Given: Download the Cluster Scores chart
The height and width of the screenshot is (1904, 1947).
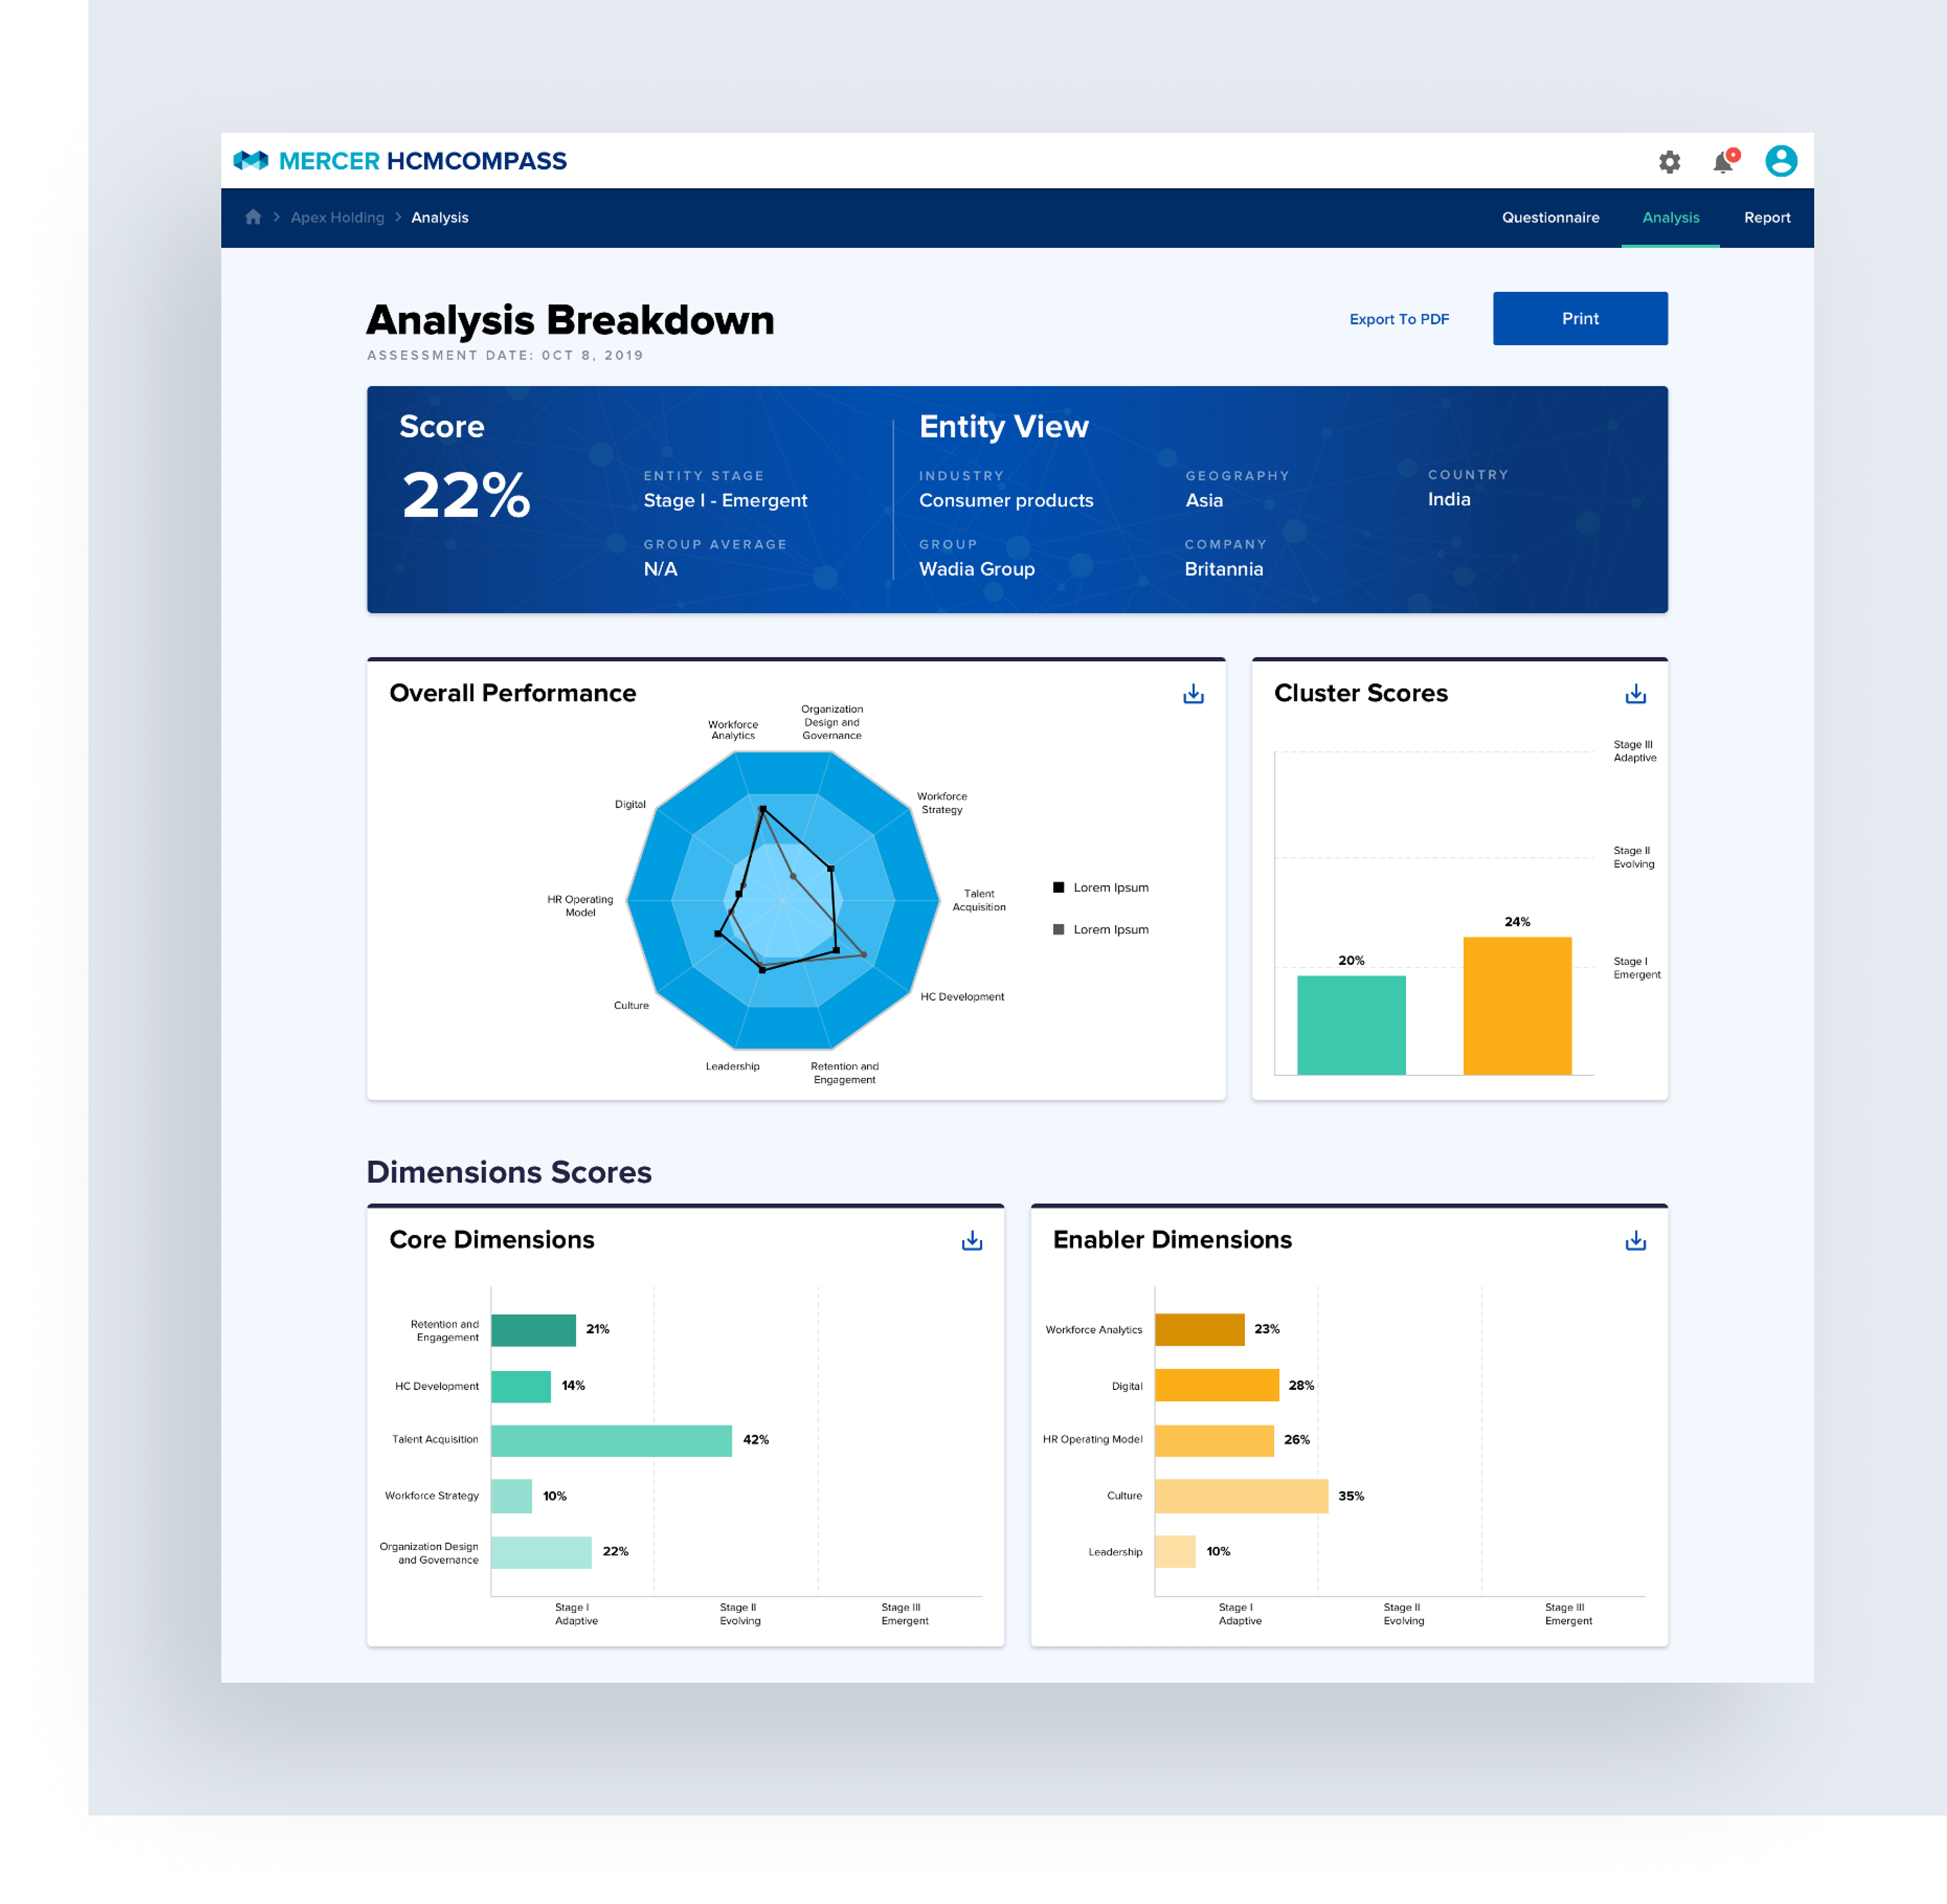Looking at the screenshot, I should (x=1635, y=694).
